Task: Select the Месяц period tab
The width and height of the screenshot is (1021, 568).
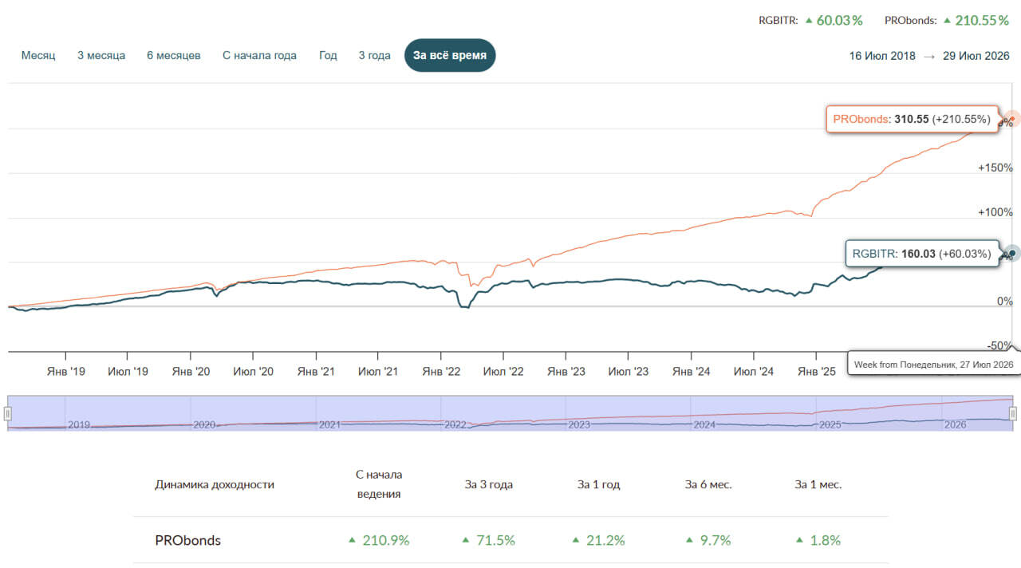Action: [x=38, y=55]
